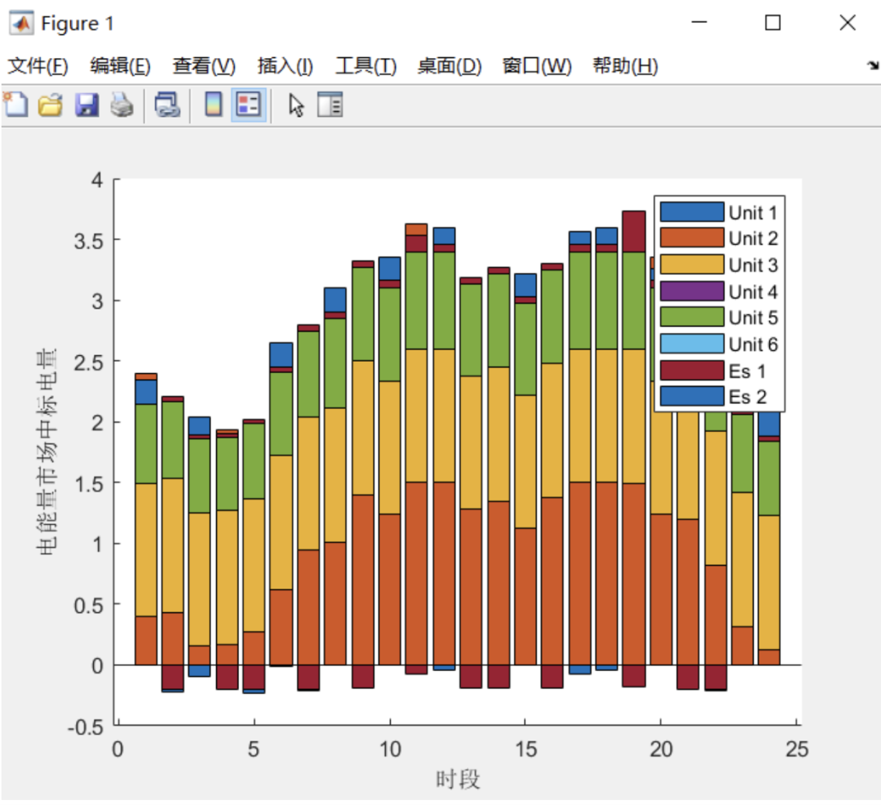Open the 帮助(H) menu

tap(626, 66)
